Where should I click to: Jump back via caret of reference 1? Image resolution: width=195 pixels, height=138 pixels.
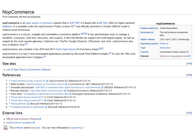[x=10, y=81]
